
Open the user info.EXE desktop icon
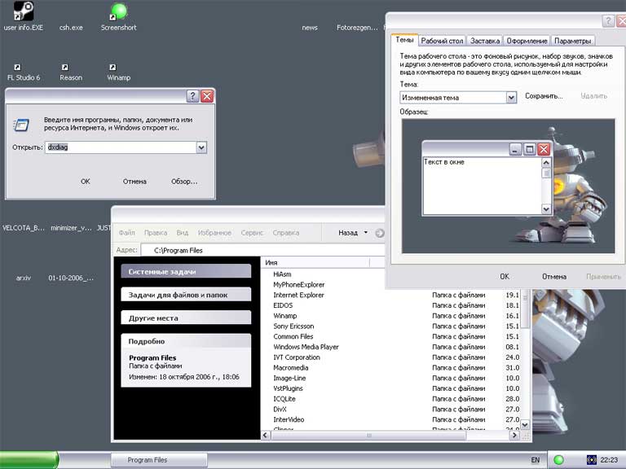pyautogui.click(x=24, y=12)
